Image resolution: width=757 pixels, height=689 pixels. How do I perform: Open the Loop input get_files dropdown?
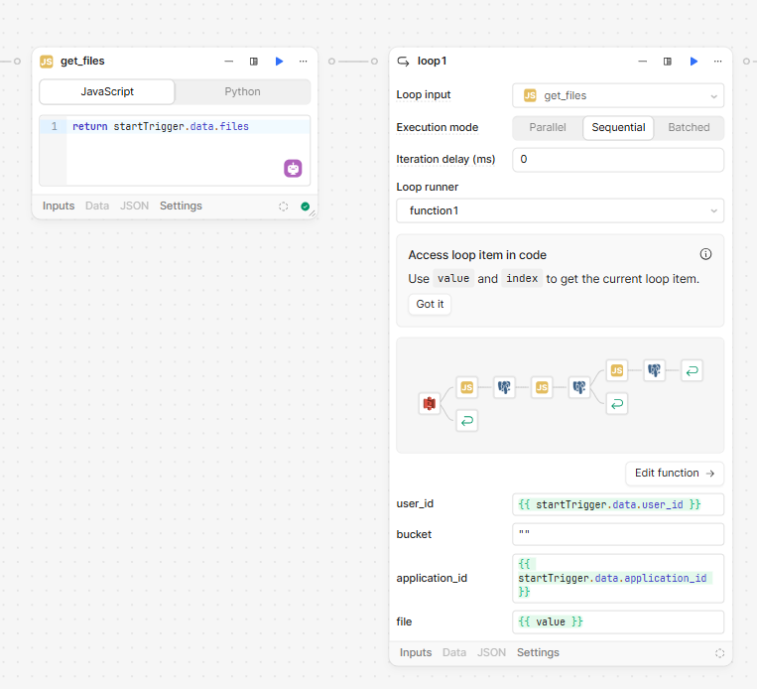tap(618, 95)
